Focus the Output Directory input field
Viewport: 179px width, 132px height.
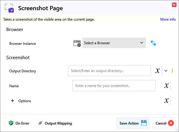coord(109,71)
